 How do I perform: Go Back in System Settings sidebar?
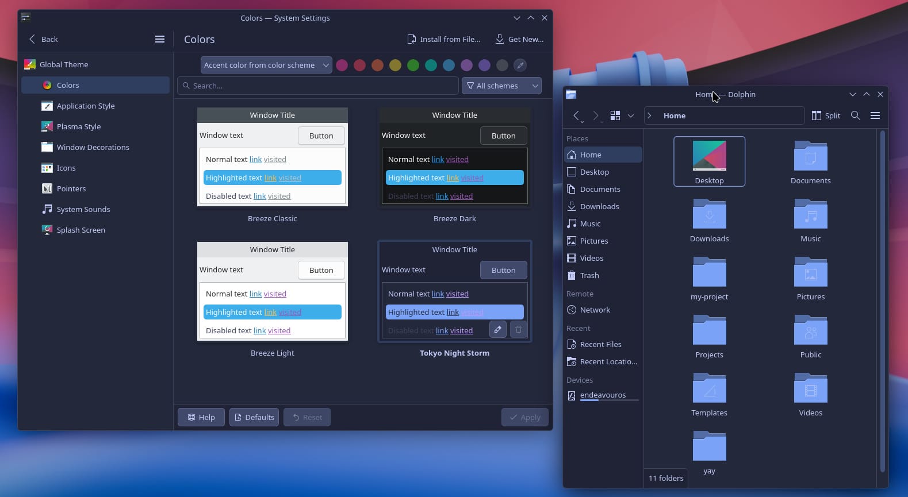pos(43,39)
